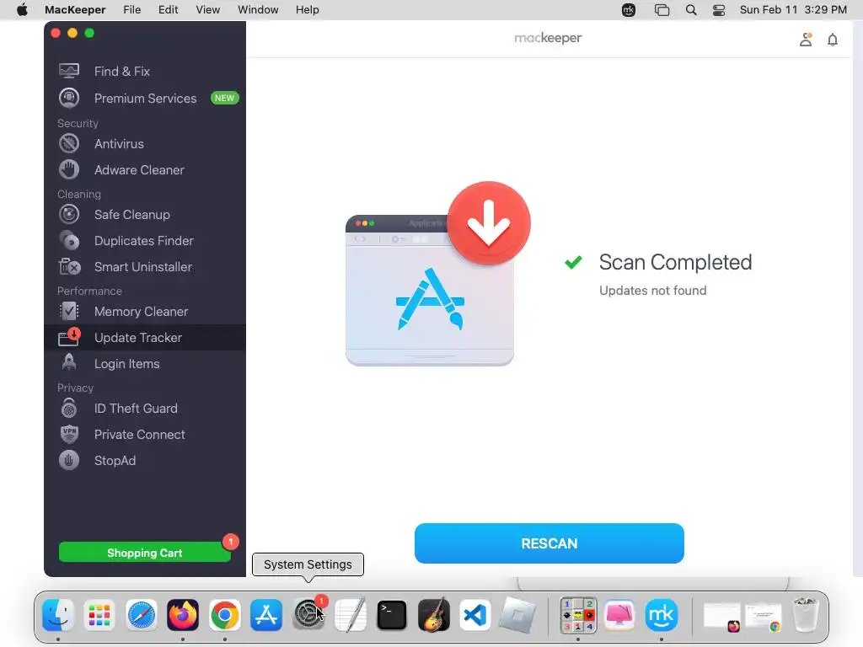Click the notifications bell icon
The width and height of the screenshot is (863, 647).
pos(833,40)
